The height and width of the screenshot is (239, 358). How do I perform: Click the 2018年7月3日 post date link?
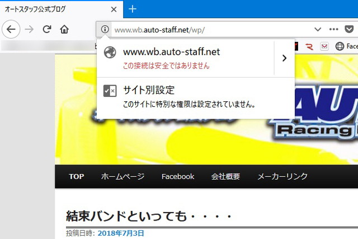point(121,233)
